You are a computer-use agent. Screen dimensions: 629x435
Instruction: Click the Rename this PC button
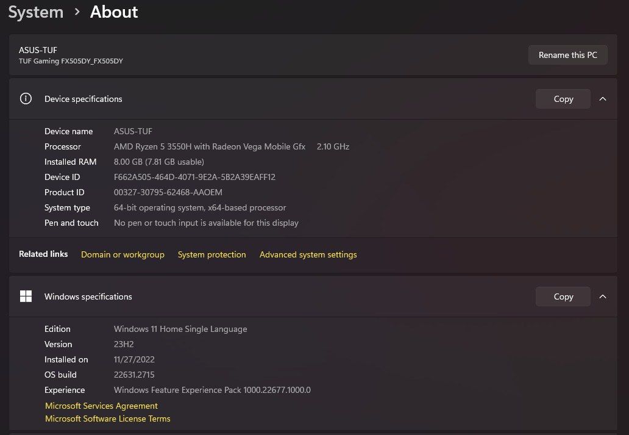pyautogui.click(x=567, y=55)
